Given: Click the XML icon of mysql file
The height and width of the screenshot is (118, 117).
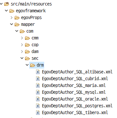Looking at the screenshot, I should tap(38, 92).
